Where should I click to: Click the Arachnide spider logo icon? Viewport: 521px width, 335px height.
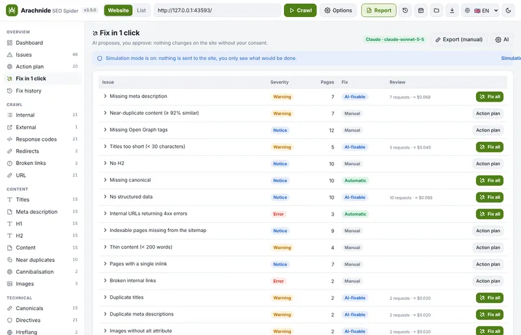click(x=12, y=10)
